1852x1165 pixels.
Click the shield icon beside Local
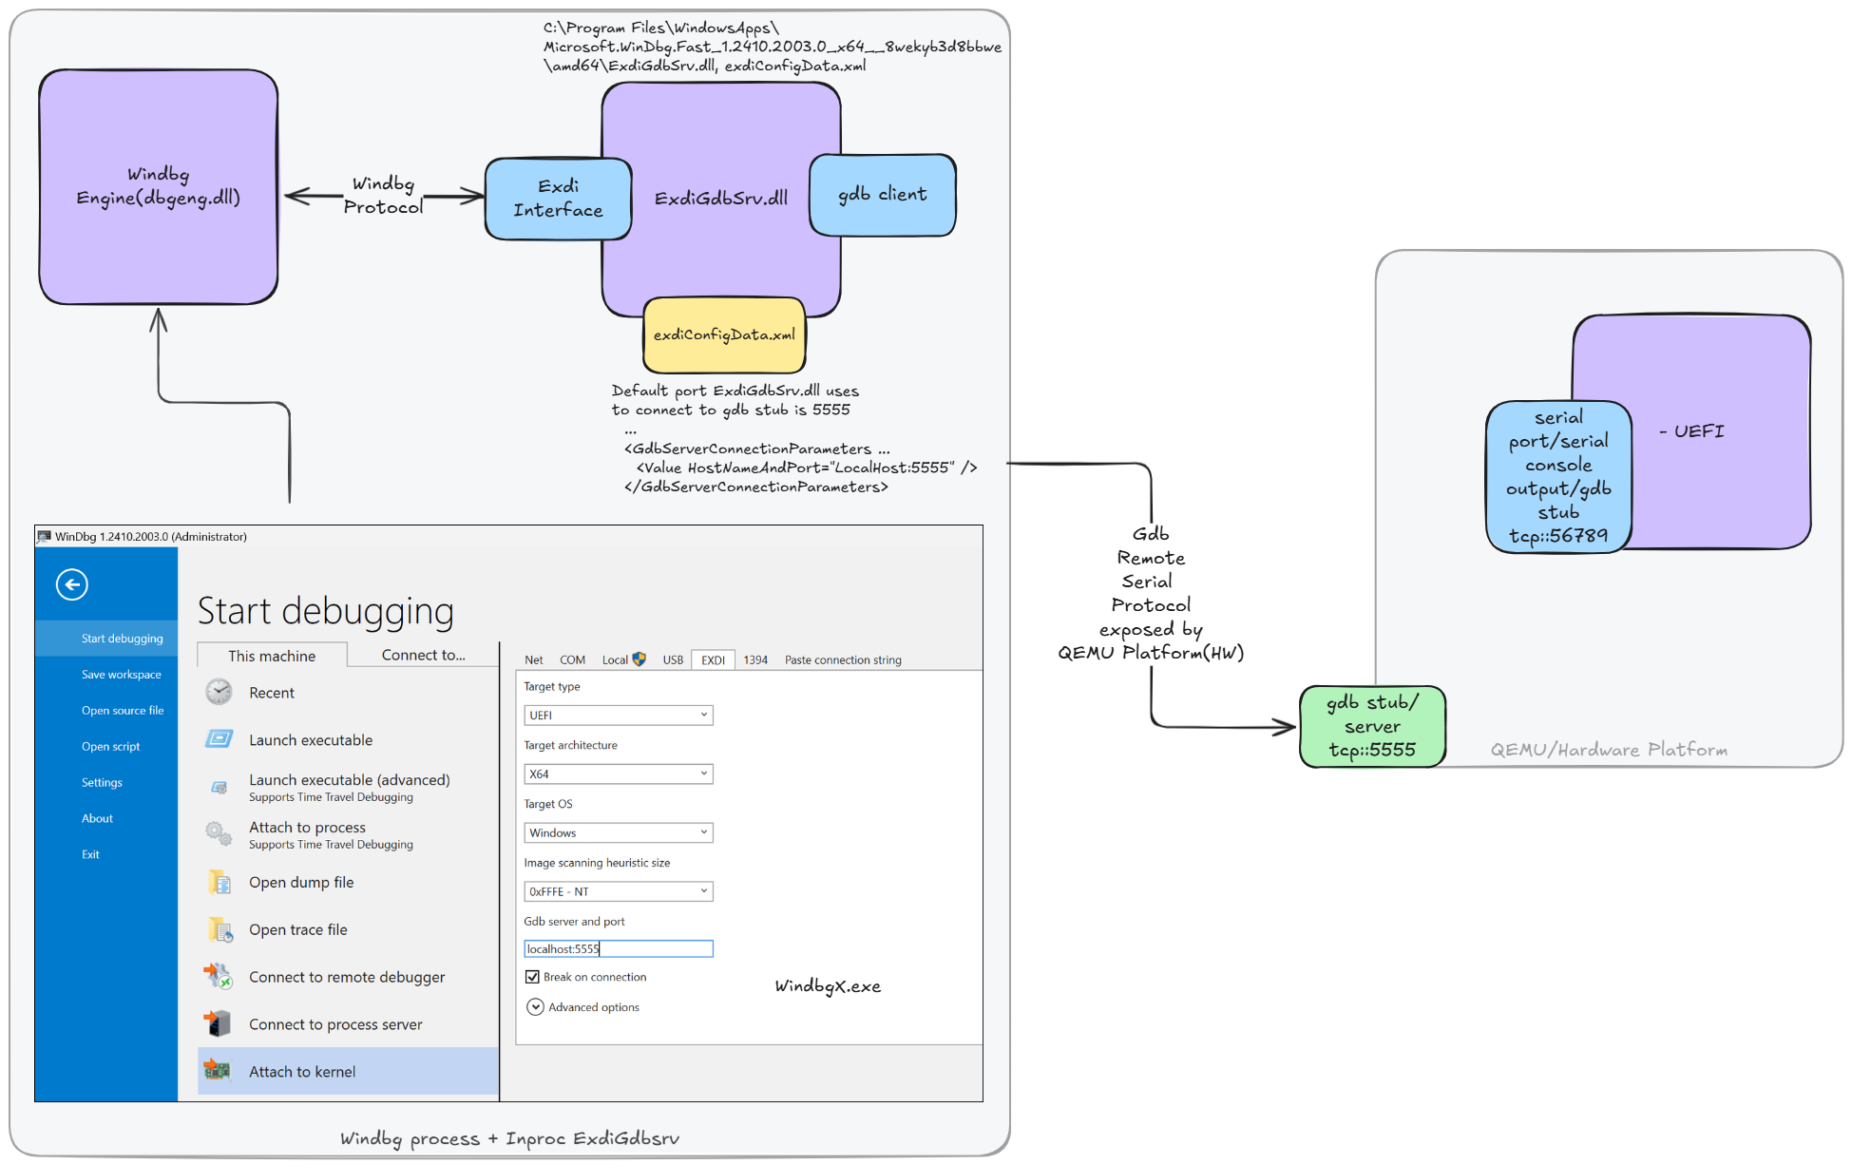point(639,659)
